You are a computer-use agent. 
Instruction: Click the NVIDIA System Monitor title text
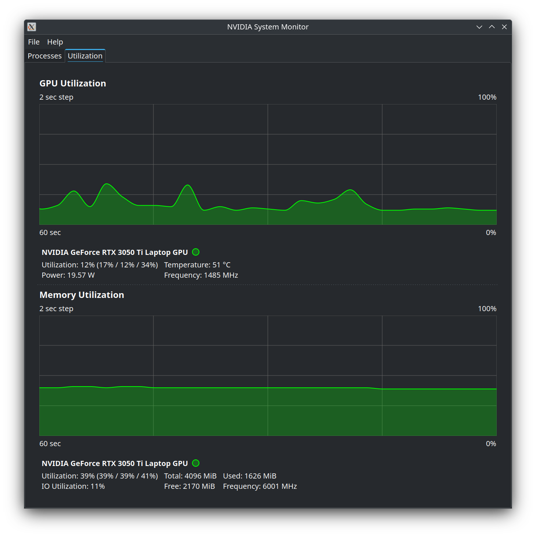click(268, 27)
